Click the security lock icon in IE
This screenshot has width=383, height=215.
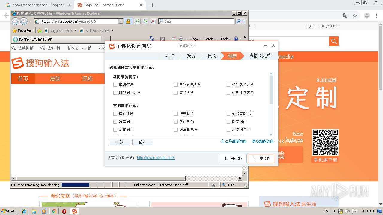coord(128,21)
